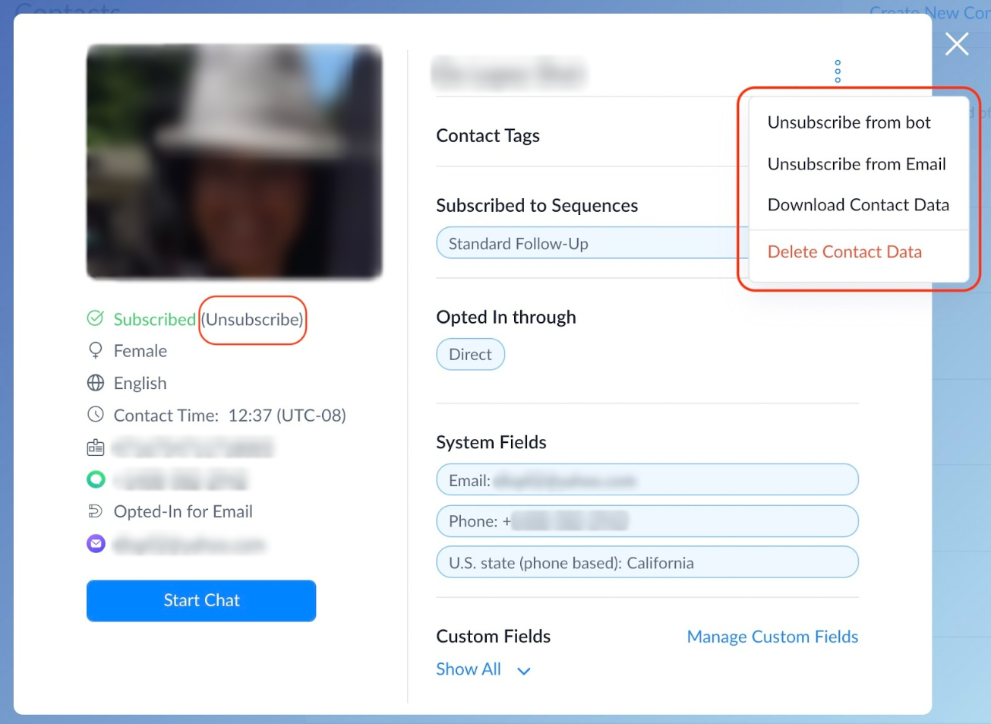
Task: Click the three-dot contact options icon
Action: [x=838, y=71]
